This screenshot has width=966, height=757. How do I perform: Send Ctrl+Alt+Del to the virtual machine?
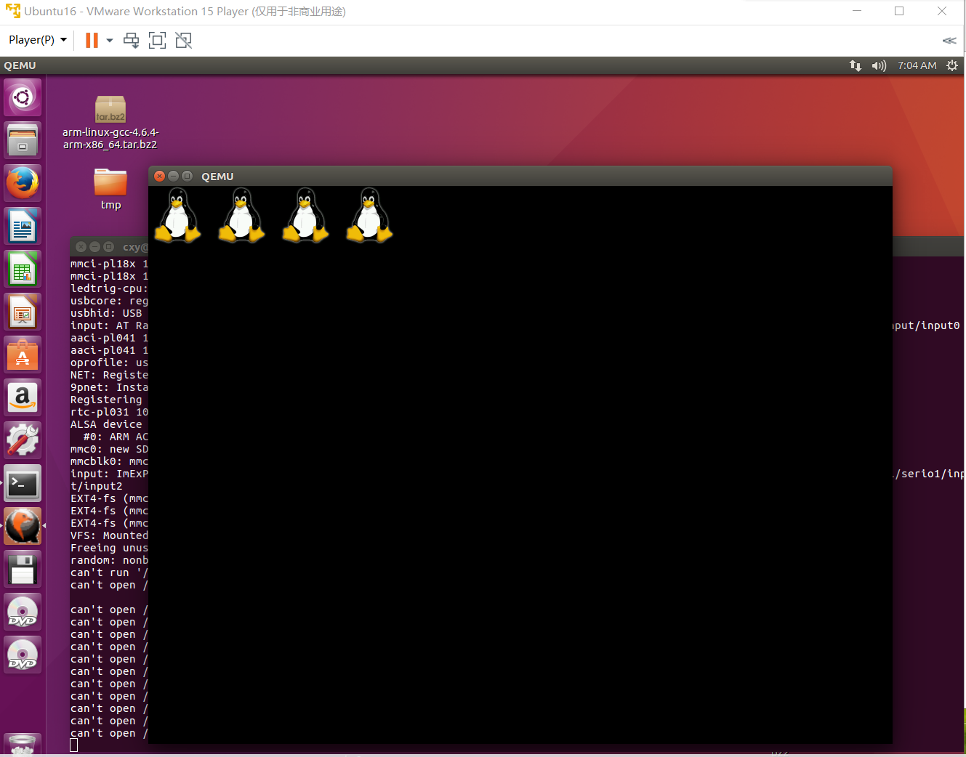tap(131, 40)
